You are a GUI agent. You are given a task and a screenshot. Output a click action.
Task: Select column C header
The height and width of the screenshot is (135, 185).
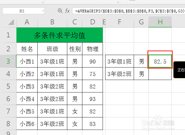pyautogui.click(x=75, y=22)
